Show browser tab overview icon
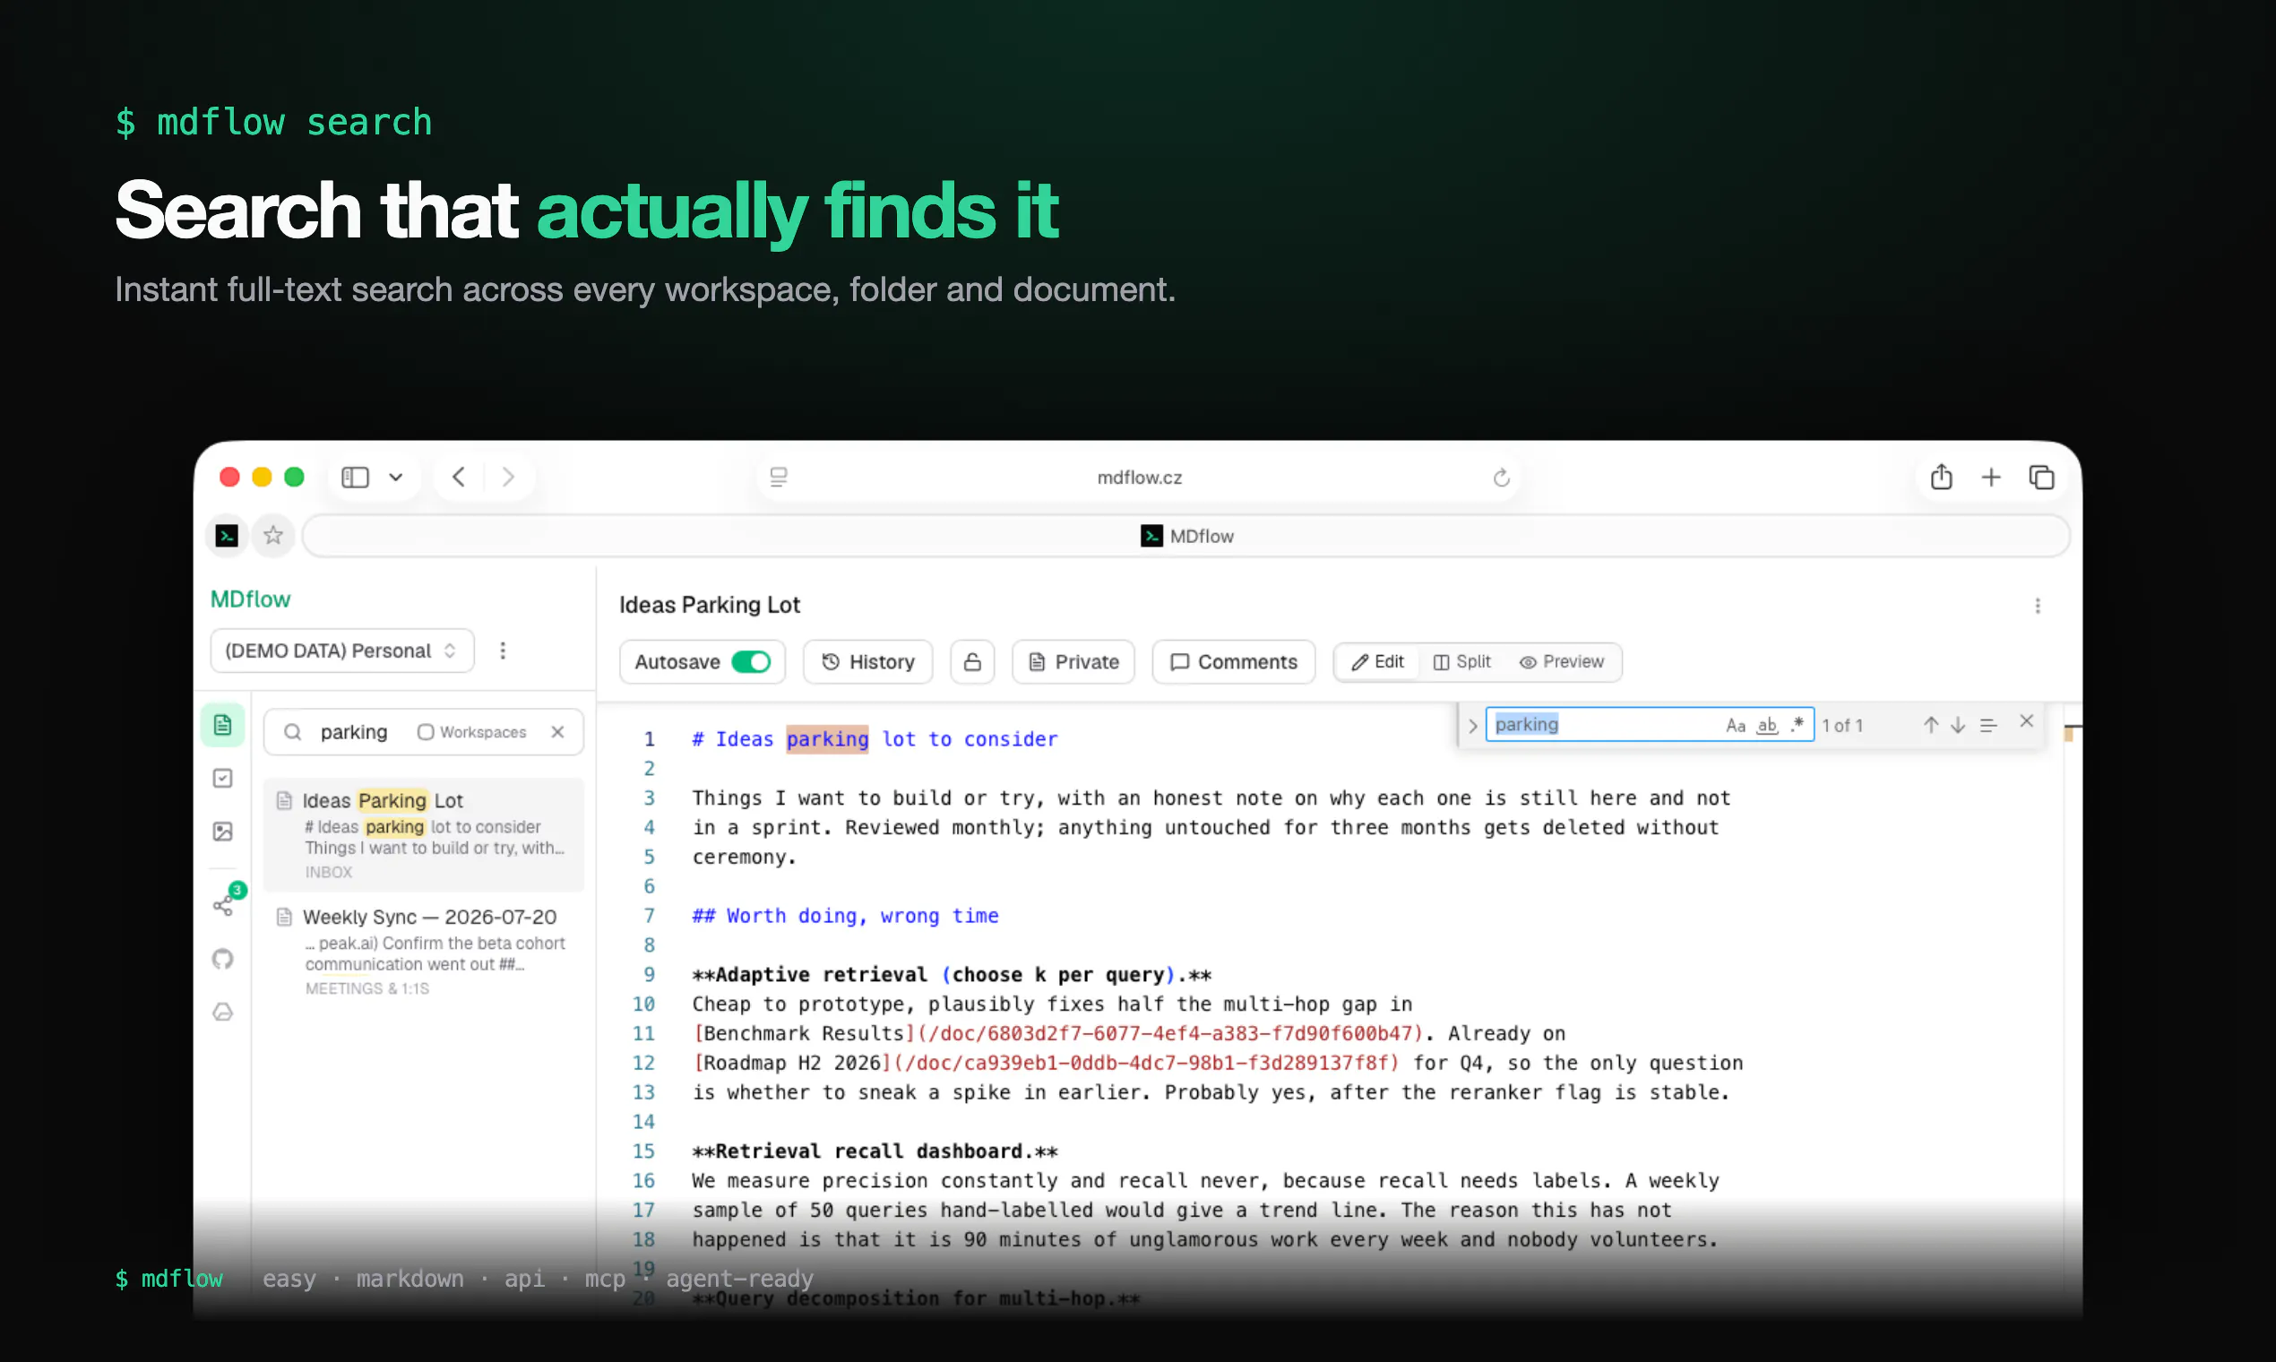The height and width of the screenshot is (1362, 2276). coord(2041,478)
